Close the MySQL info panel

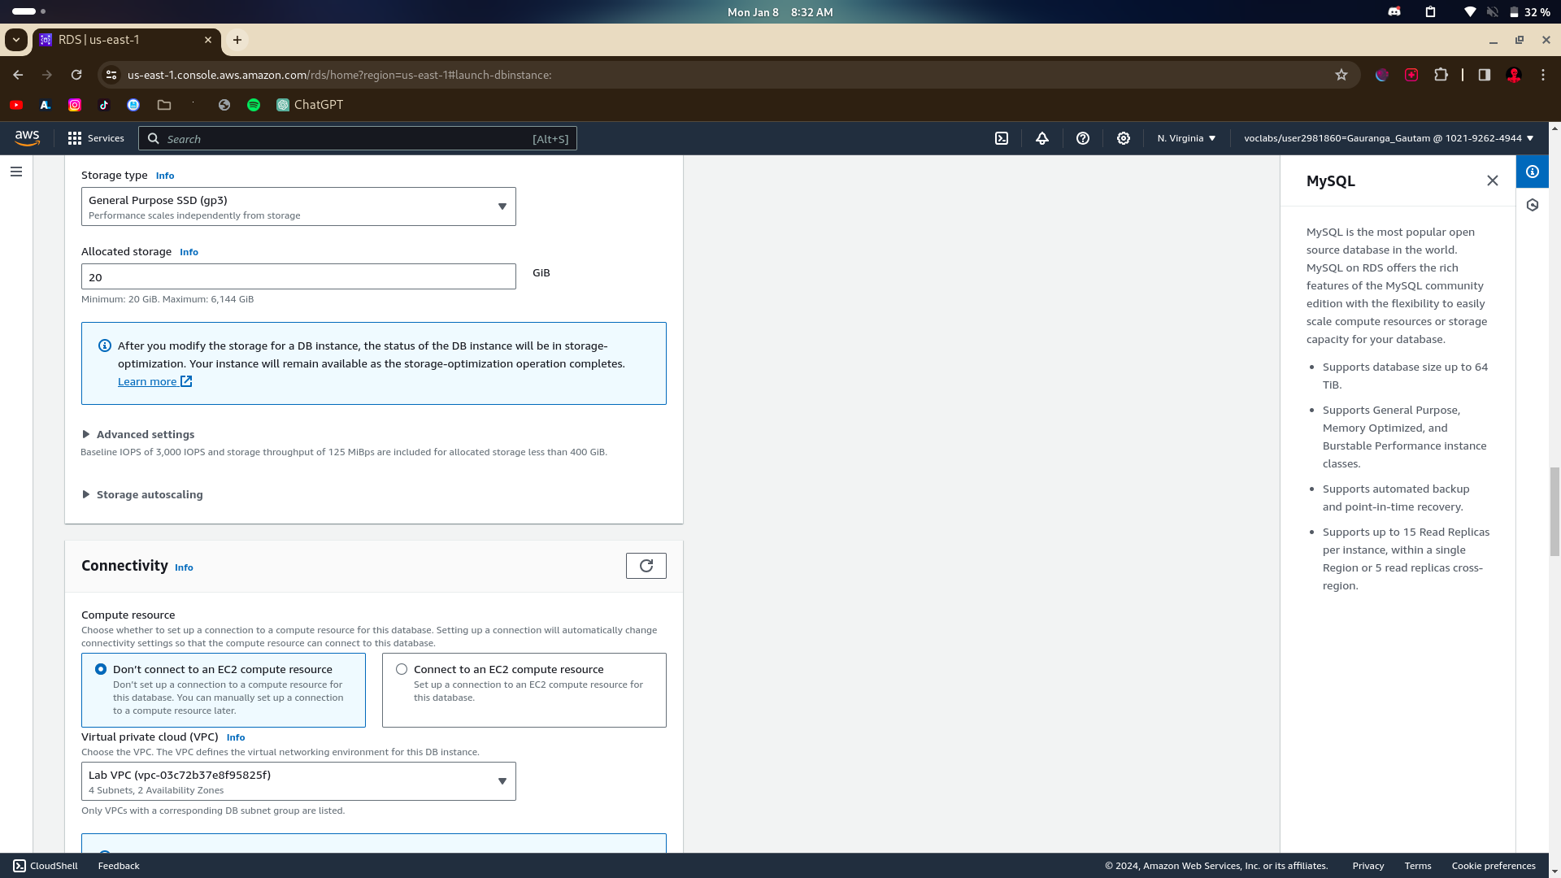[1493, 180]
